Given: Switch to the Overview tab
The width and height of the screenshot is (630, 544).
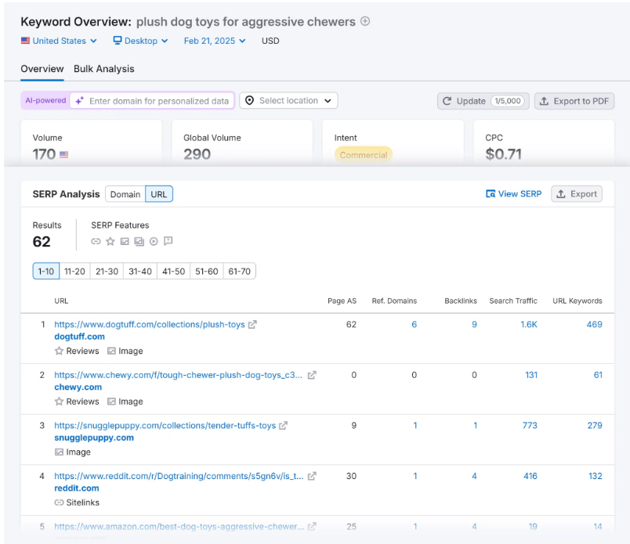Looking at the screenshot, I should 42,69.
